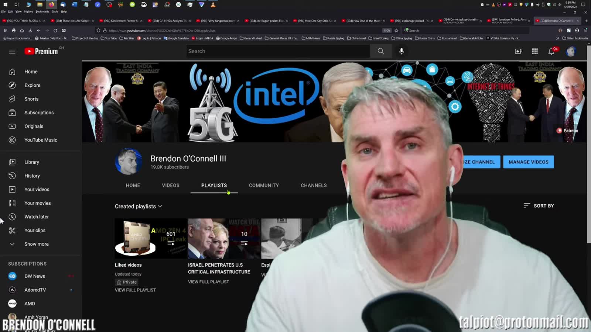The image size is (591, 332).
Task: Switch to 'espionage pollard' browser tab
Action: tap(412, 21)
